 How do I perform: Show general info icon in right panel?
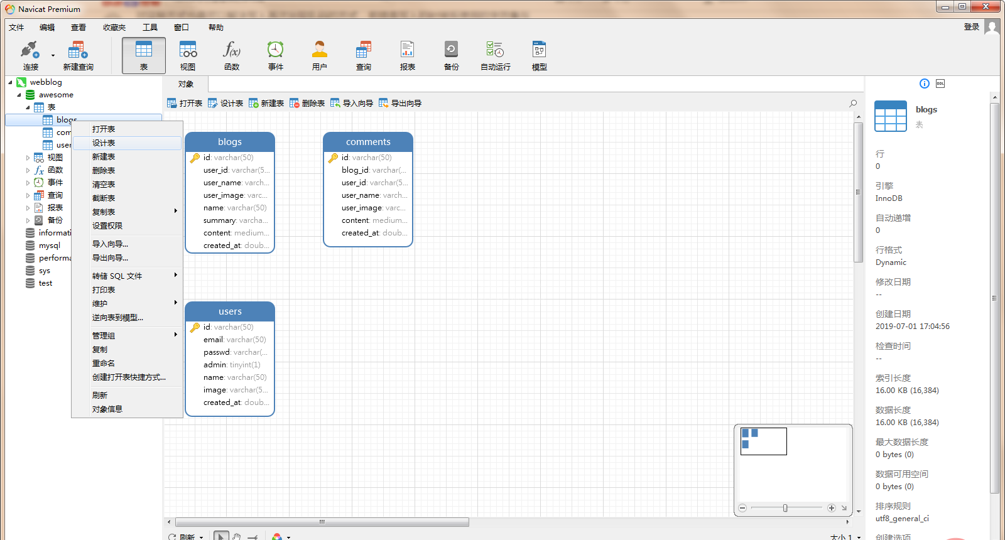(925, 84)
